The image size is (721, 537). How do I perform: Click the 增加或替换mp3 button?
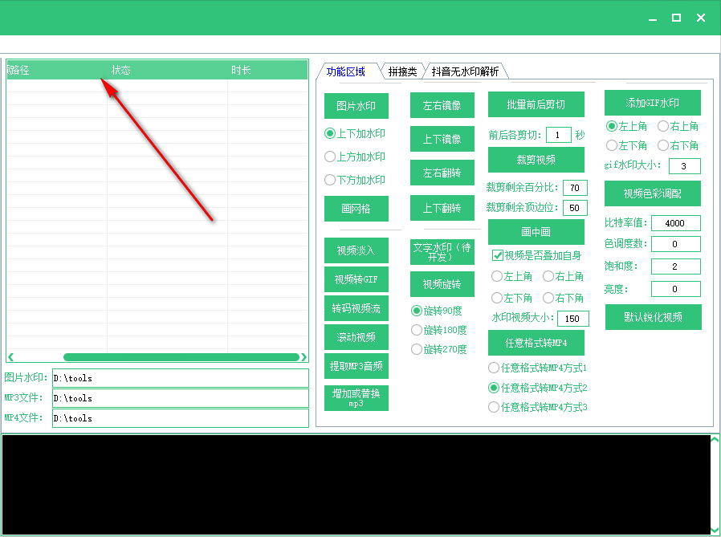[356, 398]
